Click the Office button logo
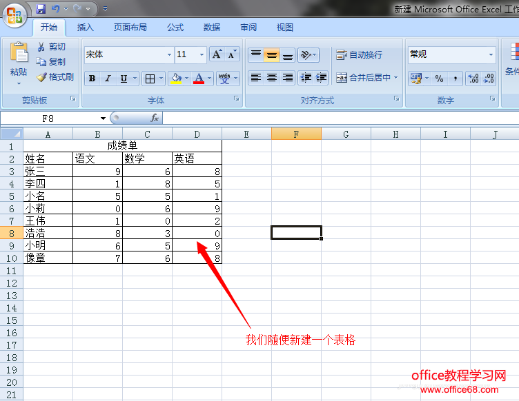Screen dimensions: 519x401 pyautogui.click(x=14, y=15)
